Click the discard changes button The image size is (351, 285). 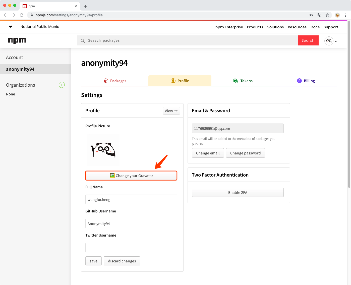122,261
